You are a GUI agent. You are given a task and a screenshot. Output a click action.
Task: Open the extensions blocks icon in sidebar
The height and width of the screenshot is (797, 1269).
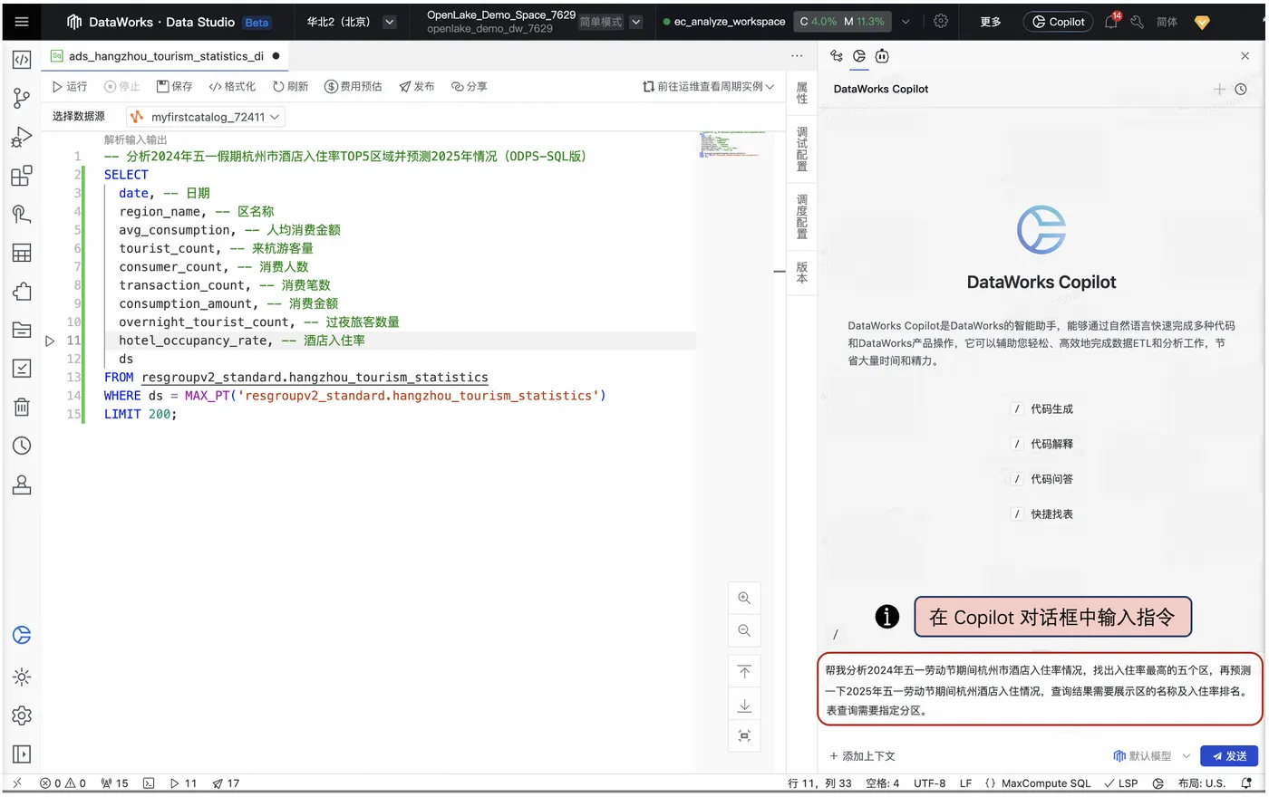click(22, 176)
